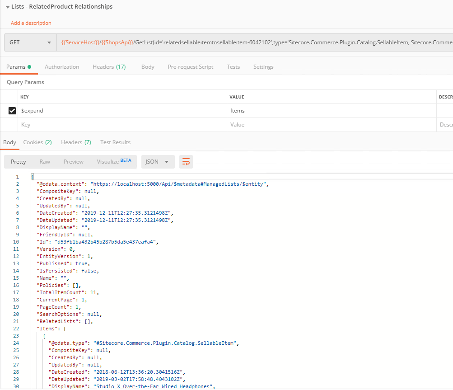This screenshot has height=390, width=453.
Task: Click the "Policies": [] line
Action: [x=59, y=285]
